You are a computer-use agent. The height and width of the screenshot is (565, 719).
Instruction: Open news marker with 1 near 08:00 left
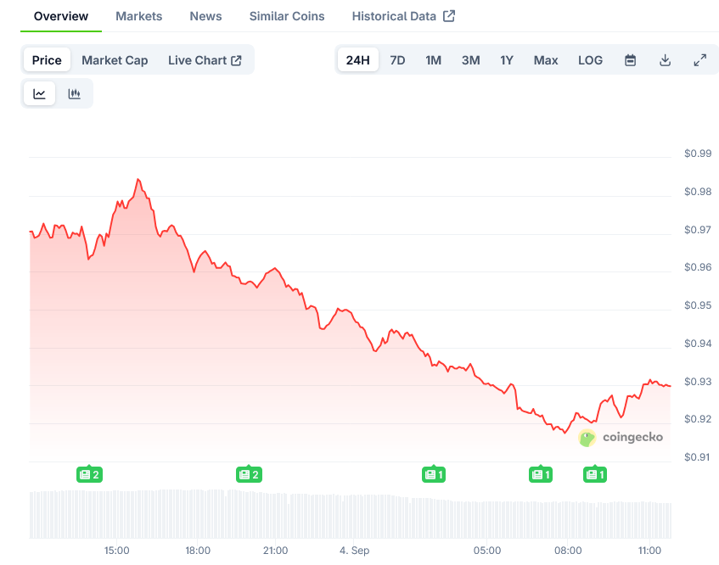tap(541, 474)
